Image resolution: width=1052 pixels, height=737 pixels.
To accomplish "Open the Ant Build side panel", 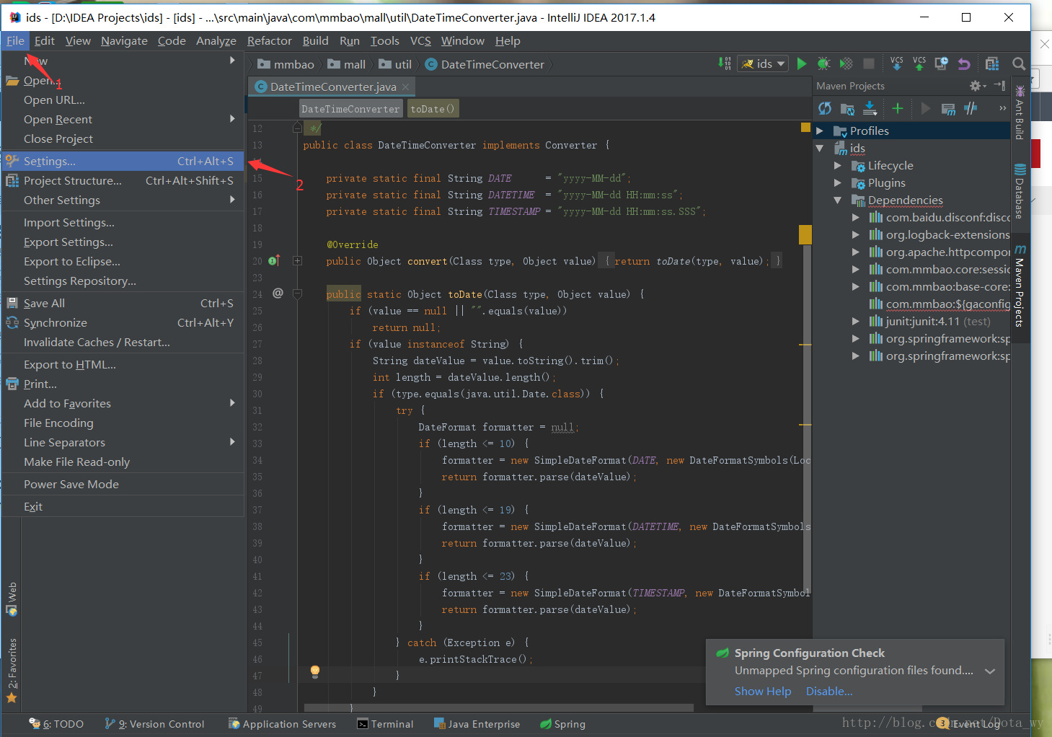I will (x=1020, y=112).
